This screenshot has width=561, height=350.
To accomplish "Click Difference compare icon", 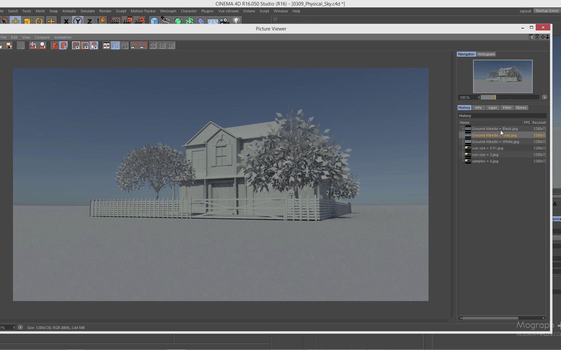I will pyautogui.click(x=171, y=46).
